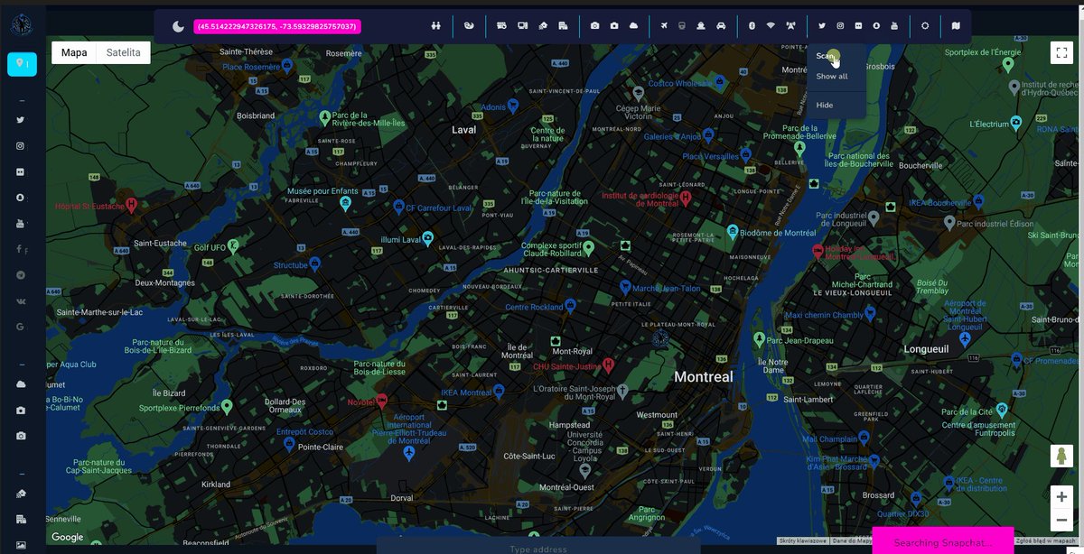This screenshot has width=1084, height=554.
Task: Click the car icon in top toolbar
Action: 720,26
